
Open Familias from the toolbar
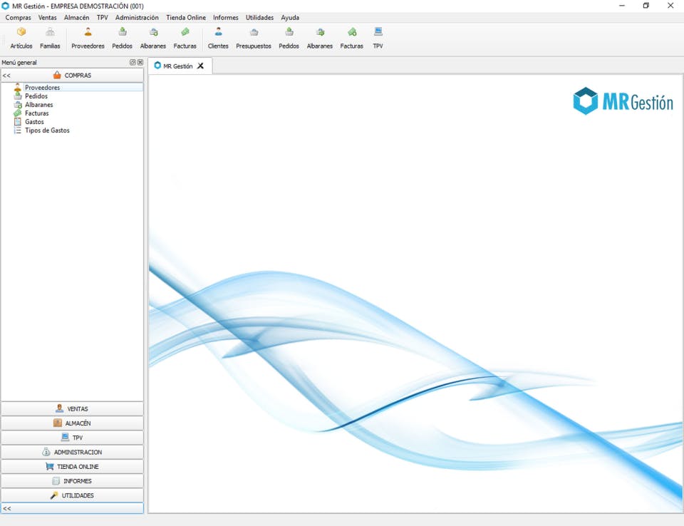click(50, 38)
